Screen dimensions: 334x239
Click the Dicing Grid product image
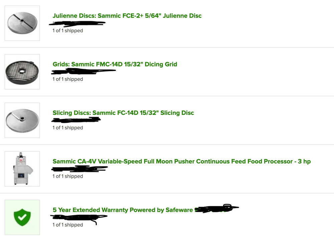click(22, 72)
